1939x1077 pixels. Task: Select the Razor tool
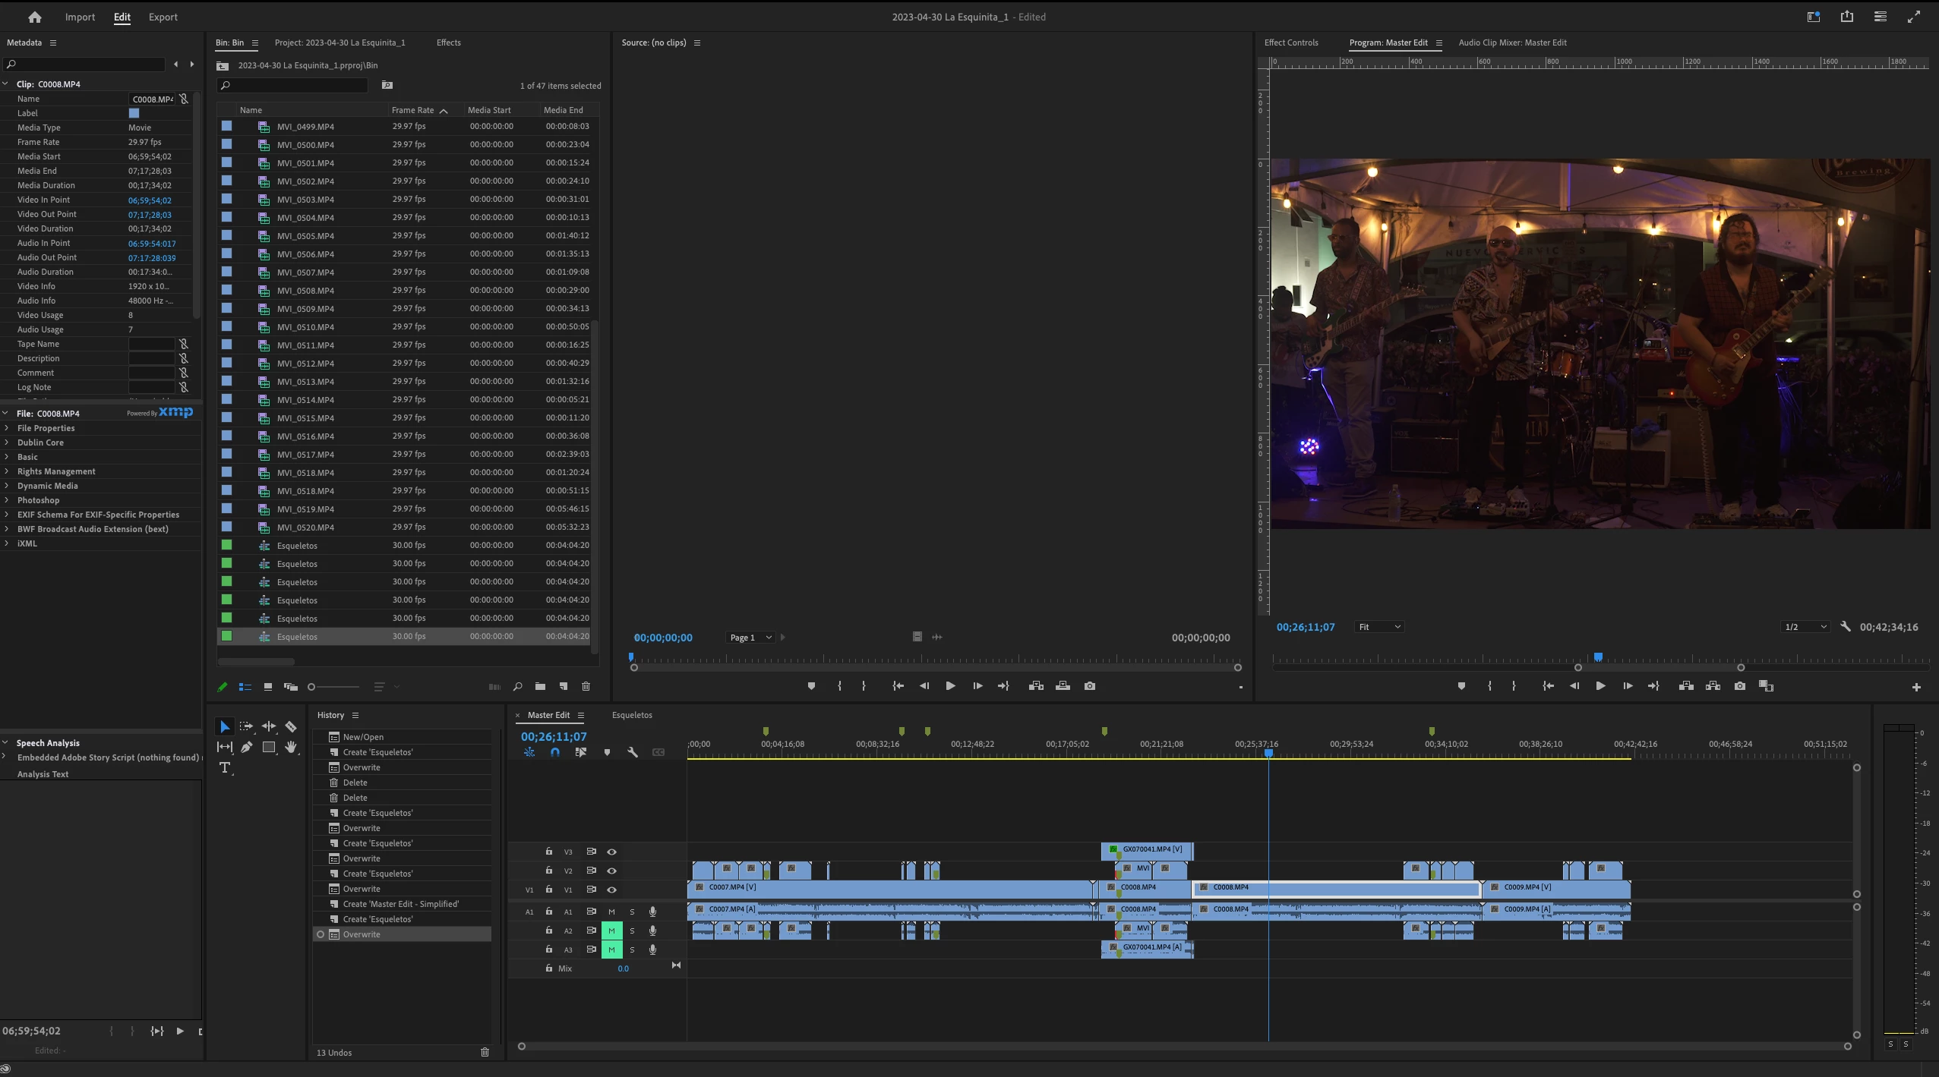coord(291,726)
